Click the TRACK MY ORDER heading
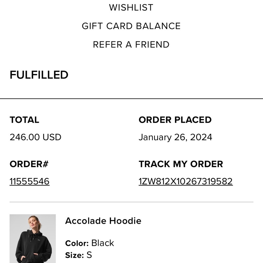The image size is (263, 263). coord(181,164)
